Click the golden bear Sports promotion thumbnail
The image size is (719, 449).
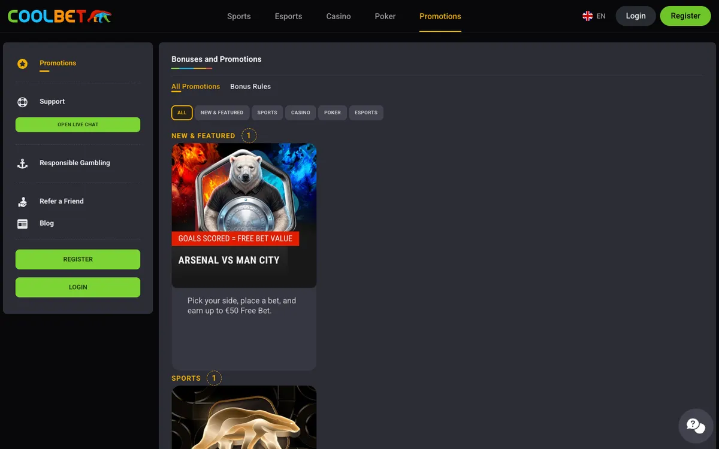[x=244, y=417]
